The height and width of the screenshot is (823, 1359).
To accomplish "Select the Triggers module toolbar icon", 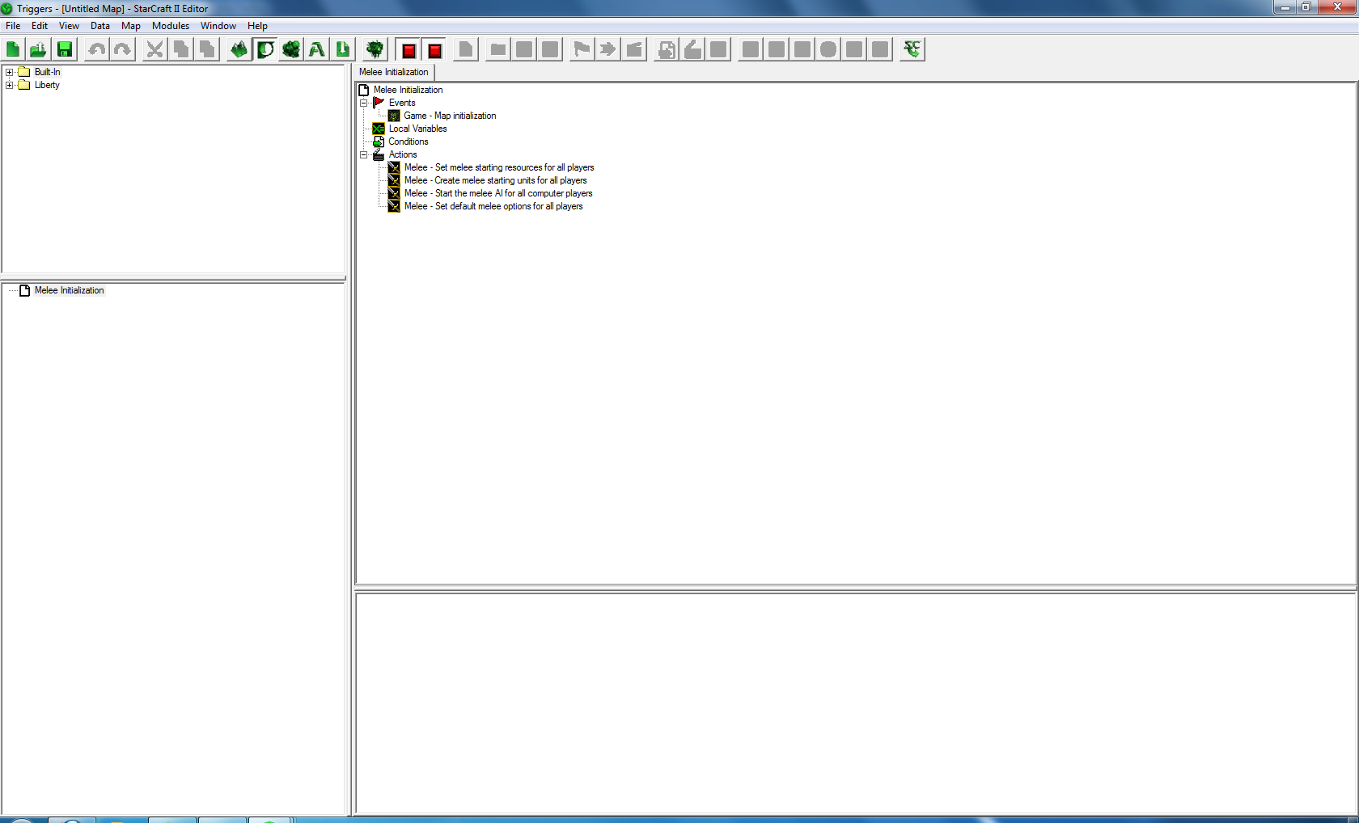I will click(265, 49).
